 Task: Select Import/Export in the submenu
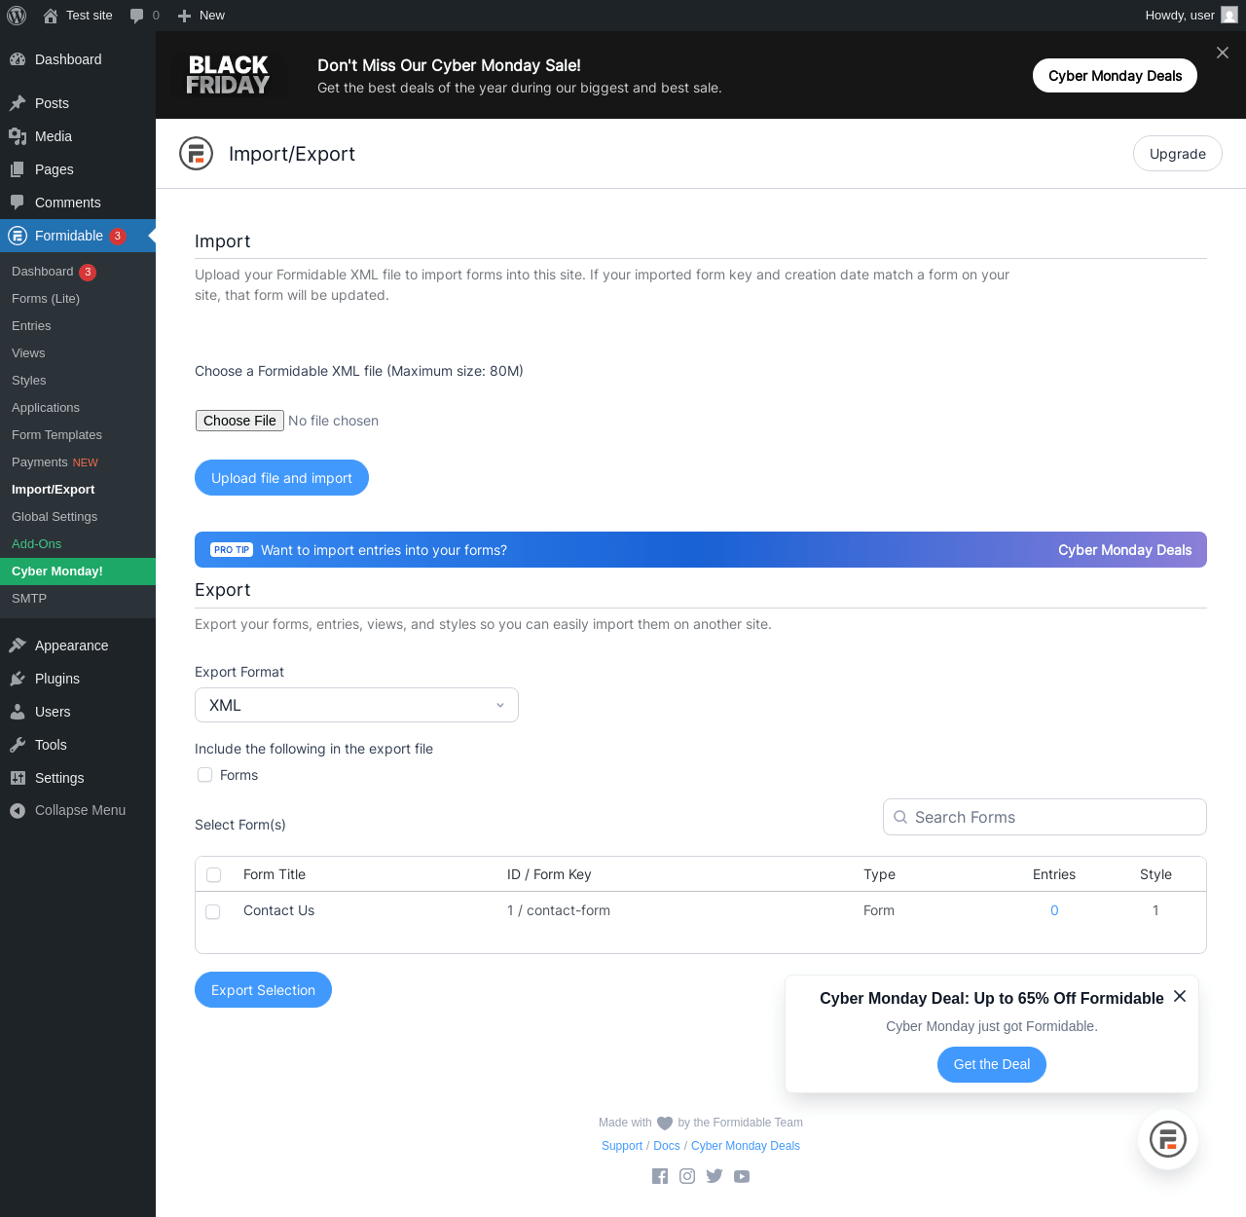point(78,490)
